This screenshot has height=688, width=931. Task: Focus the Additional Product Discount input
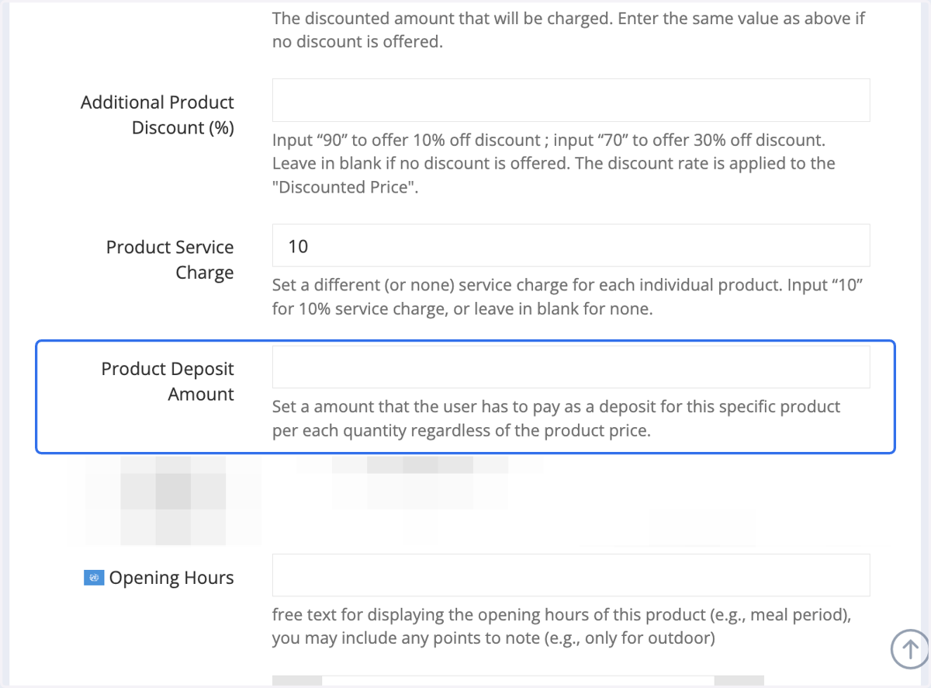571,100
